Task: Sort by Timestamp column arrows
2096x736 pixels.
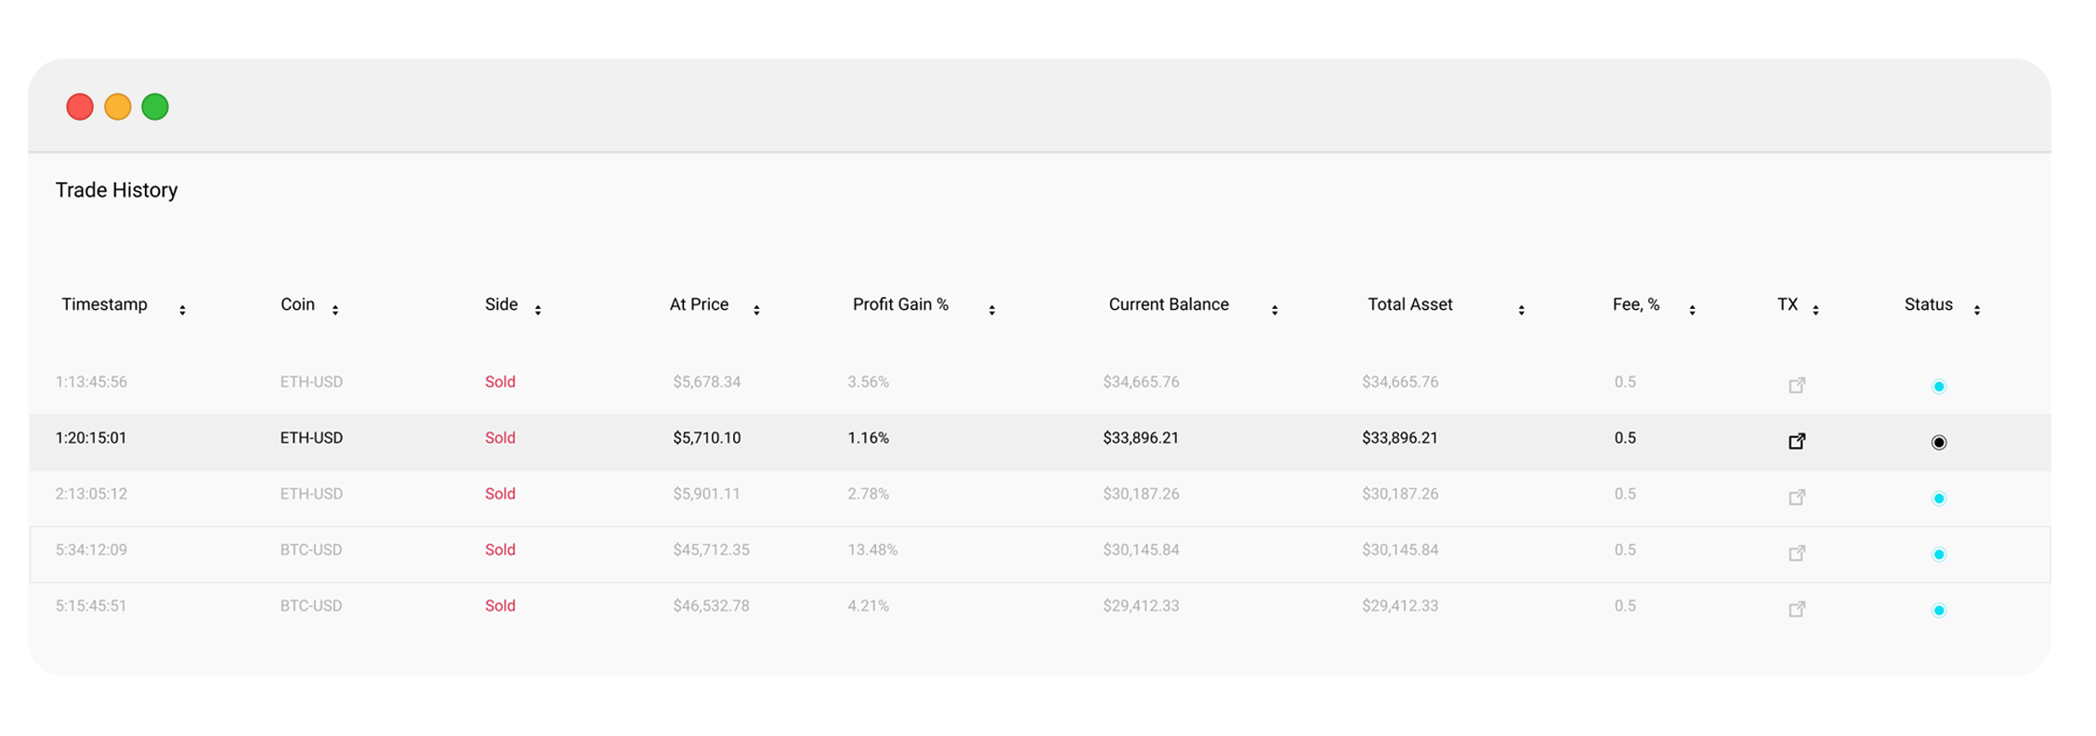Action: [x=182, y=310]
